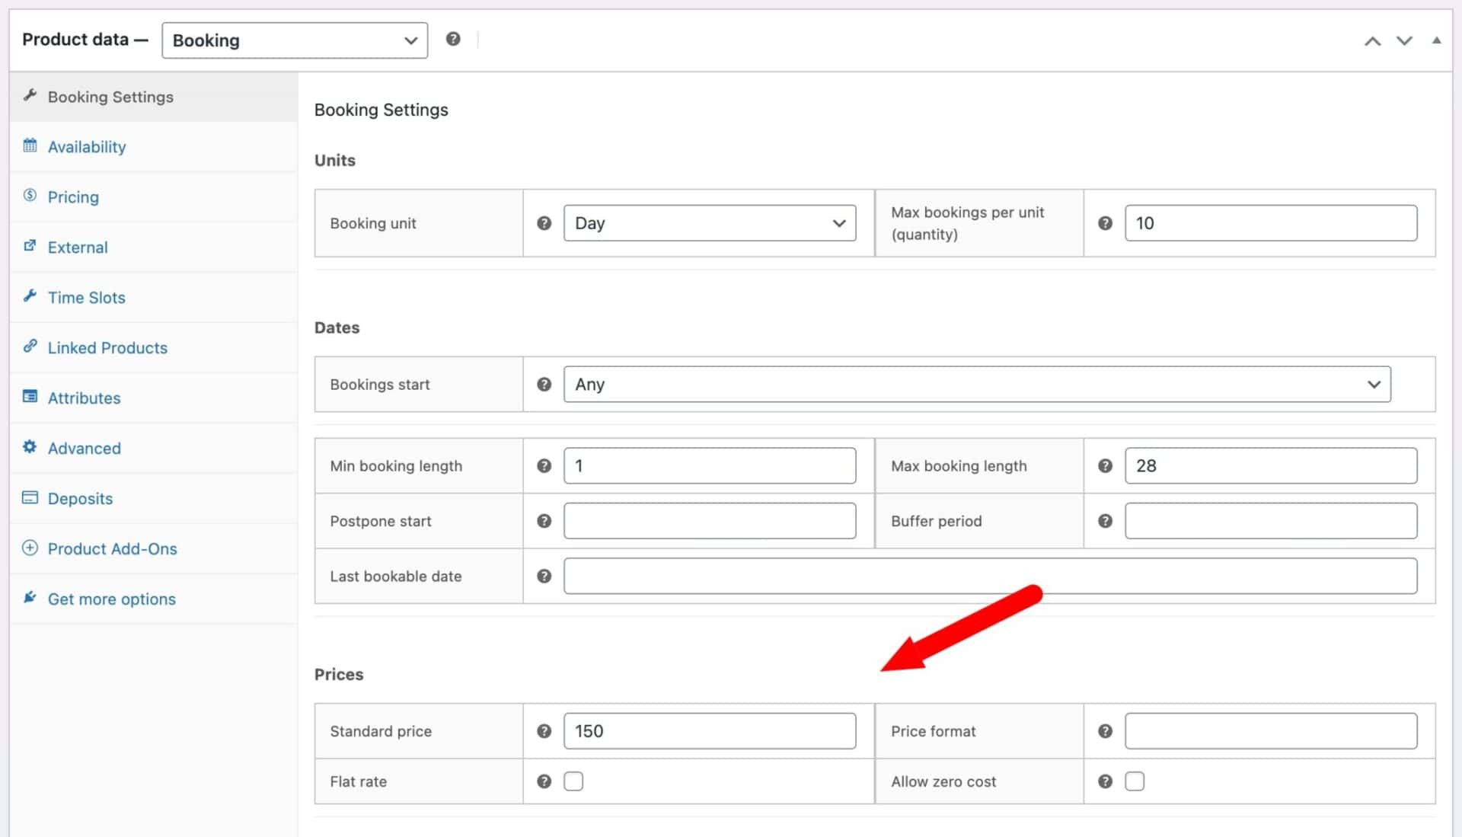The width and height of the screenshot is (1462, 837).
Task: Click the "Units" section heading
Action: pos(335,161)
